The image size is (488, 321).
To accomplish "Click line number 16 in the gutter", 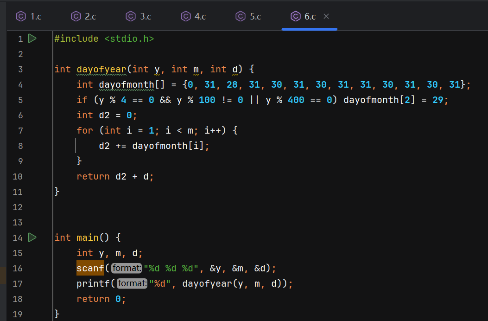I will (18, 268).
